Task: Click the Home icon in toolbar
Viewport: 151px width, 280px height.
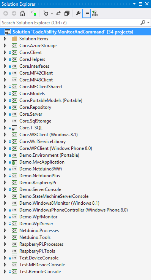Action: pyautogui.click(x=22, y=14)
